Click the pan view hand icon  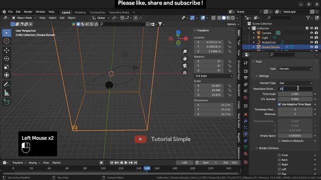[185, 59]
